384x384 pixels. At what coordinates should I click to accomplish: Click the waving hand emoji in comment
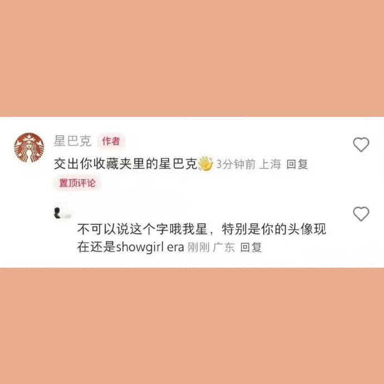point(205,164)
